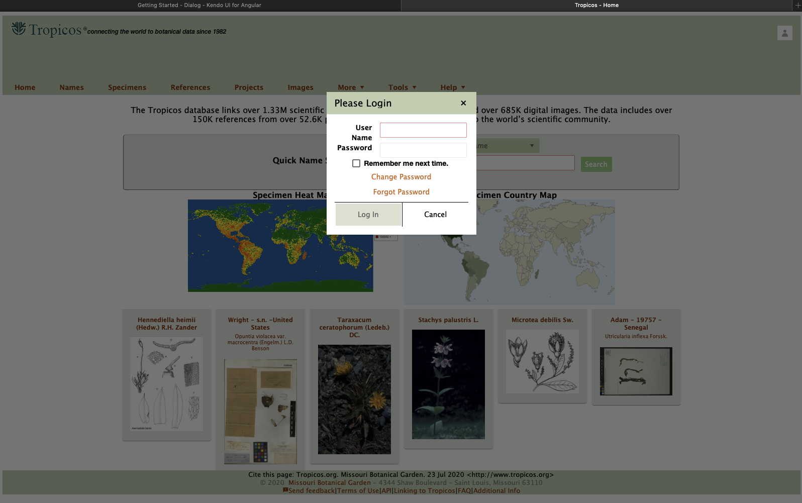Open new browser tab with plus icon
Screen dimensions: 802x503
[797, 5]
